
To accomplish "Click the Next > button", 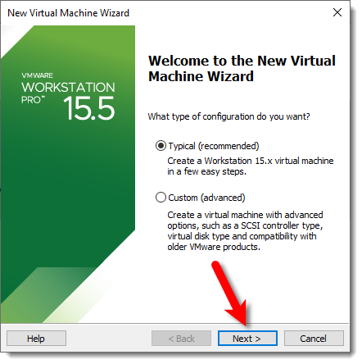I will coord(247,339).
